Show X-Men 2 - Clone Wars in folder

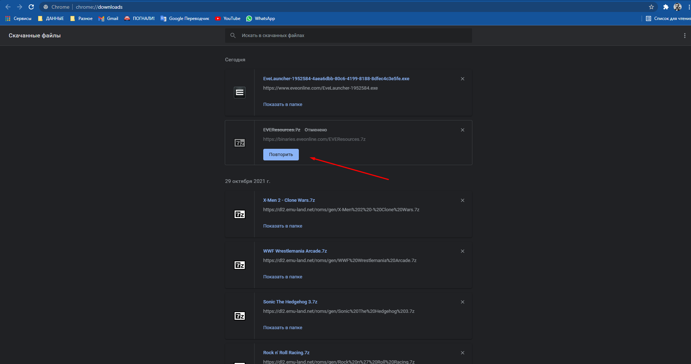point(283,226)
